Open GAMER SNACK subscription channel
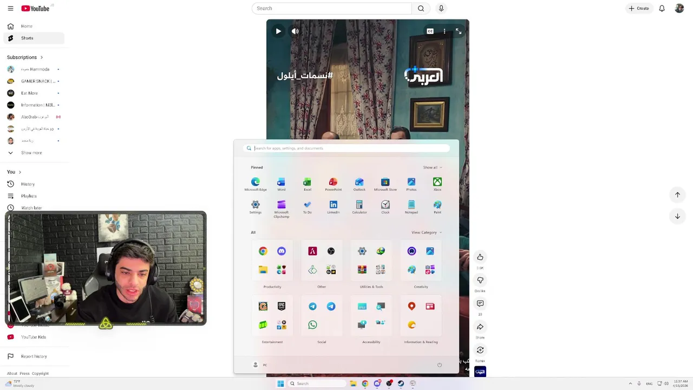The width and height of the screenshot is (693, 390). (x=34, y=81)
